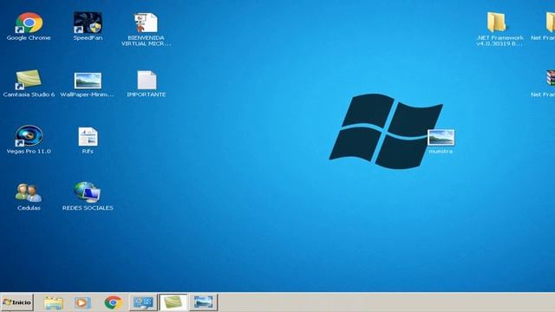The image size is (555, 312).
Task: Select the BIENVENIDA VIRTUAL MICR... file
Action: [146, 23]
